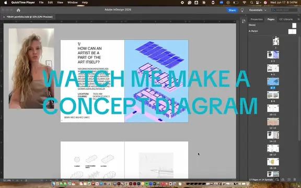The image size is (301, 188).
Task: Open the Apple menu
Action: 6,3
